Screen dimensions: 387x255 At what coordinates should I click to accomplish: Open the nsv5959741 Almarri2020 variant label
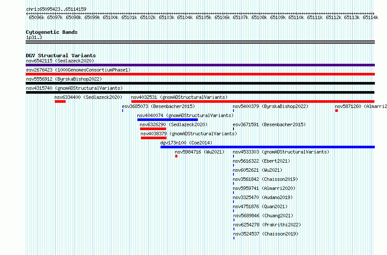tap(264, 188)
